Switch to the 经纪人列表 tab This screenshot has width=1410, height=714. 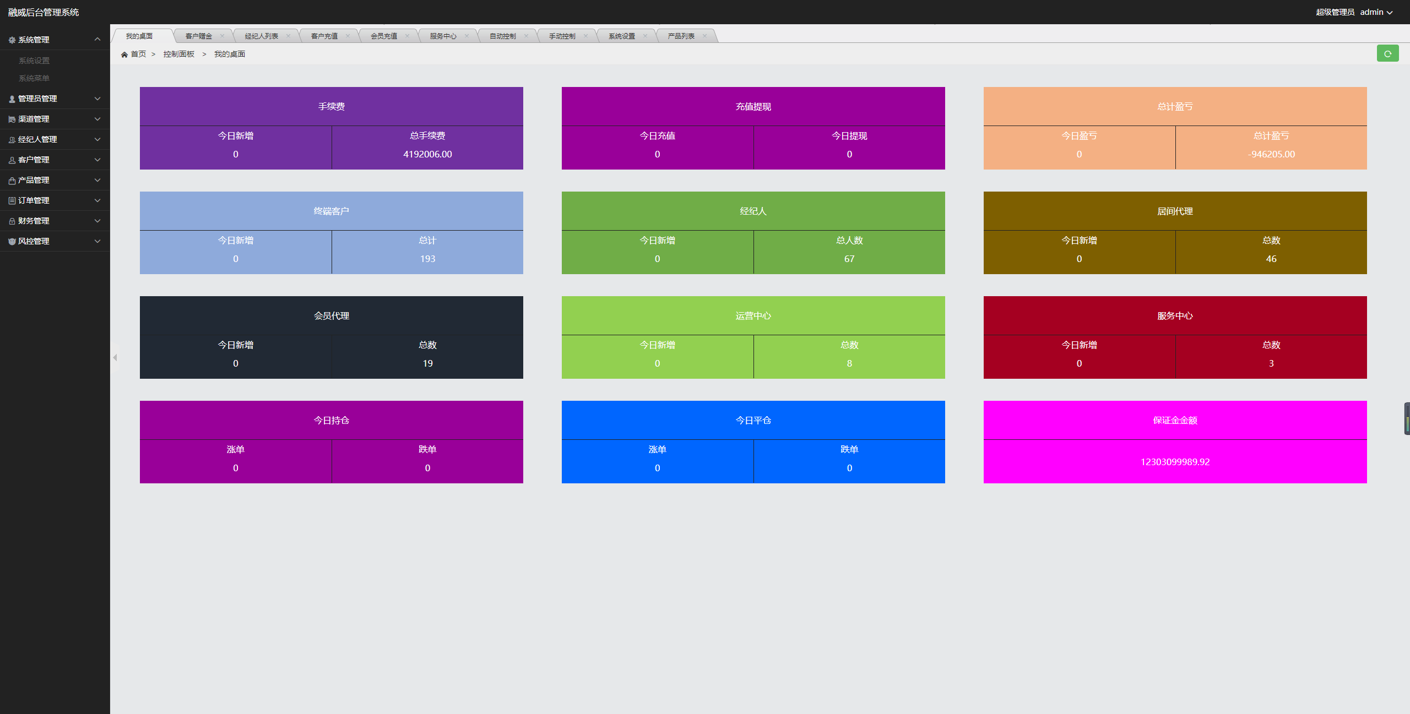pos(262,36)
